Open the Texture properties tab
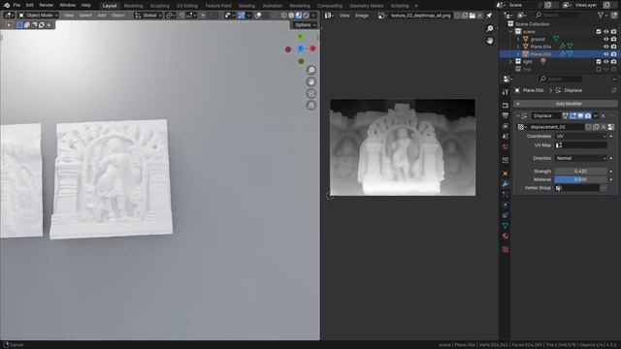This screenshot has width=621, height=349. click(x=505, y=249)
